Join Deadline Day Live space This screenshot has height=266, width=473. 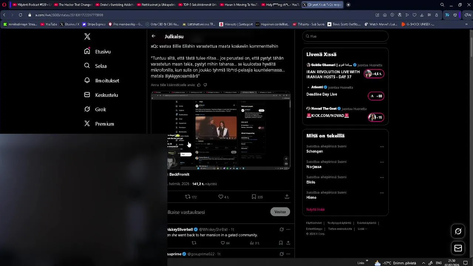tap(376, 96)
